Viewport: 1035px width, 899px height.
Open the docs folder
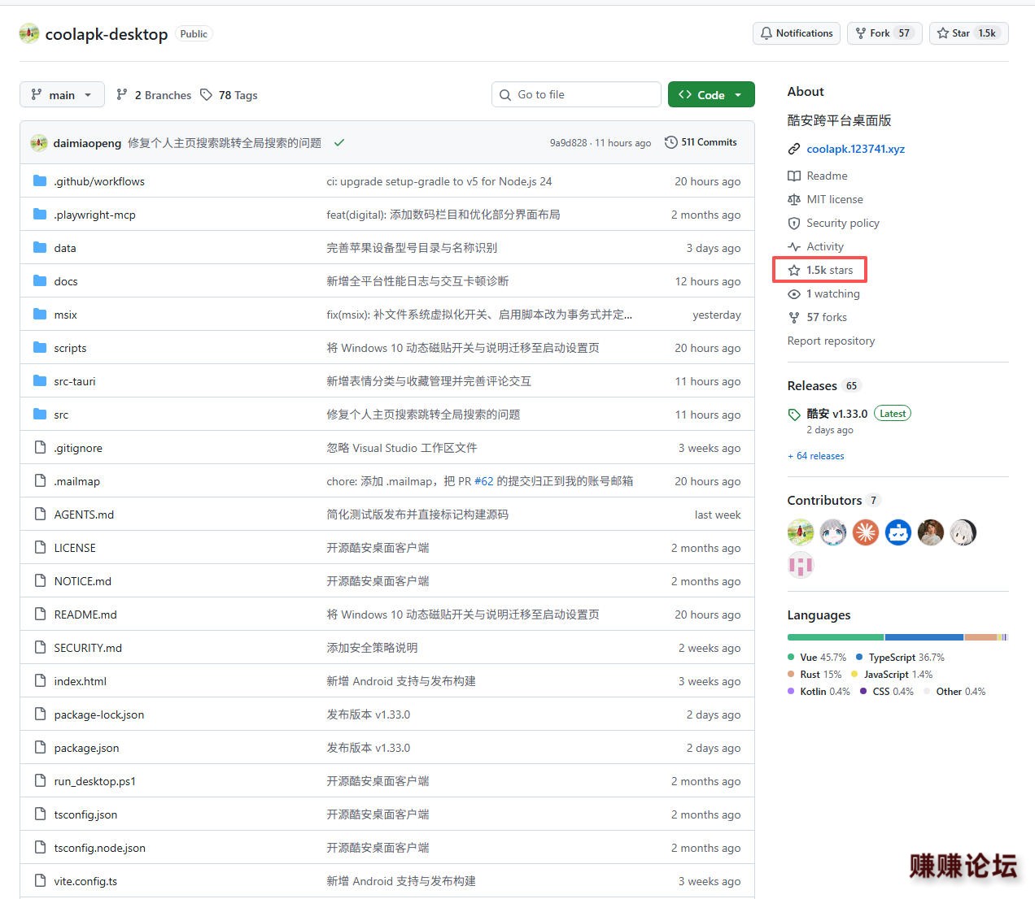[66, 281]
